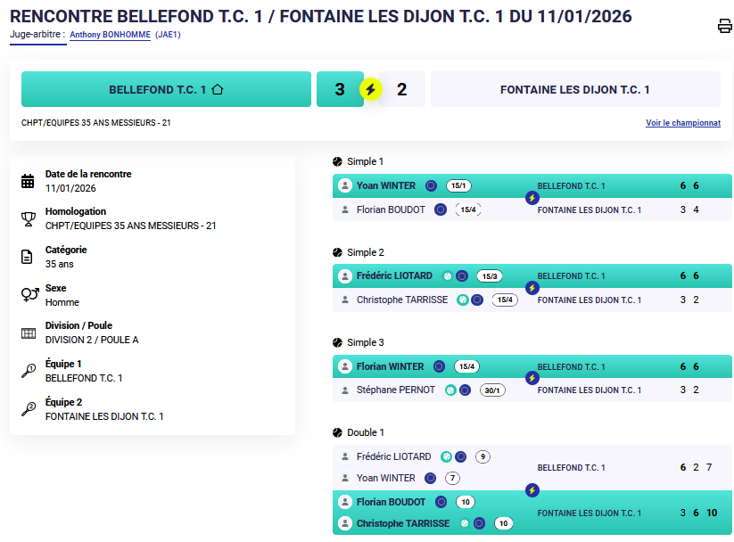Select the FONTAINE LES DIJON T.C. 1 team button
This screenshot has width=734, height=542.
coord(575,90)
